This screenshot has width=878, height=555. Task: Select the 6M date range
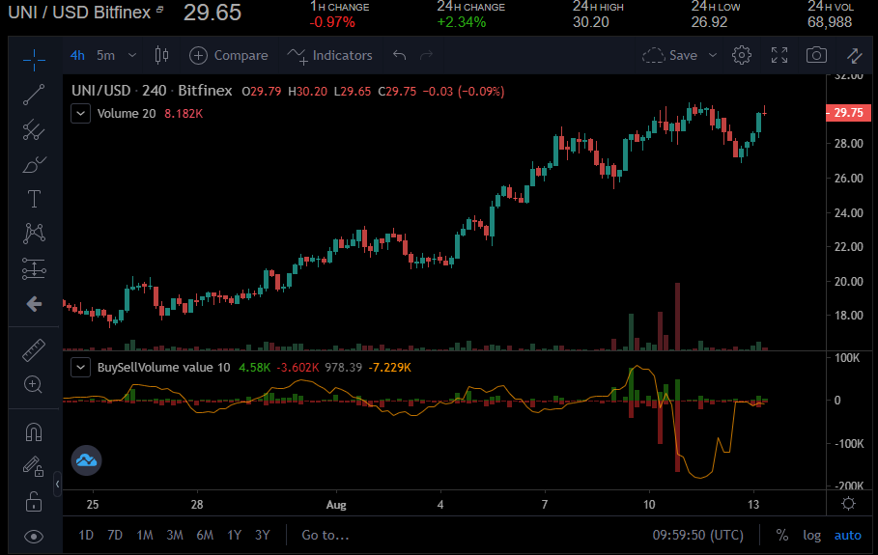(205, 536)
